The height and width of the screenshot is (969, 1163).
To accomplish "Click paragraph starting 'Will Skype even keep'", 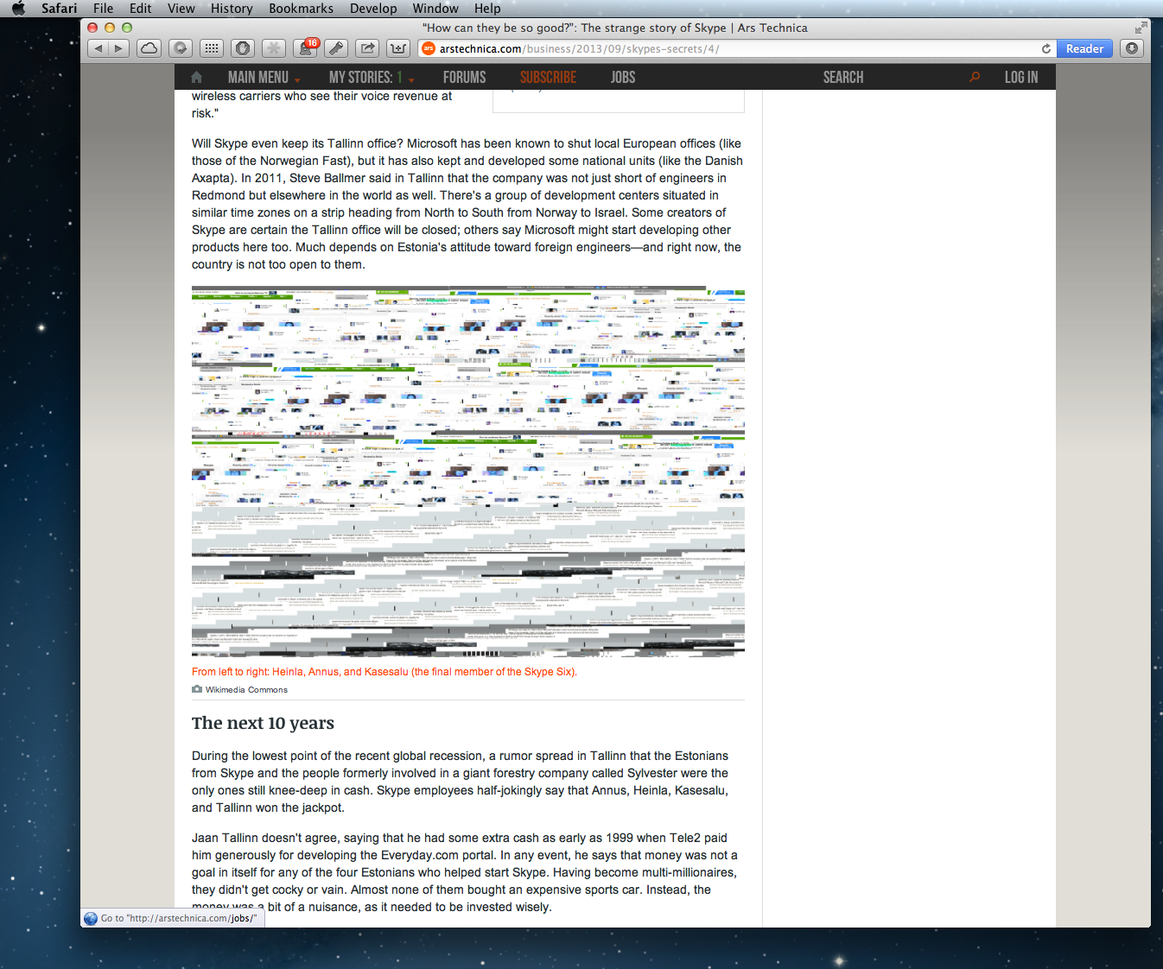I will pos(467,204).
